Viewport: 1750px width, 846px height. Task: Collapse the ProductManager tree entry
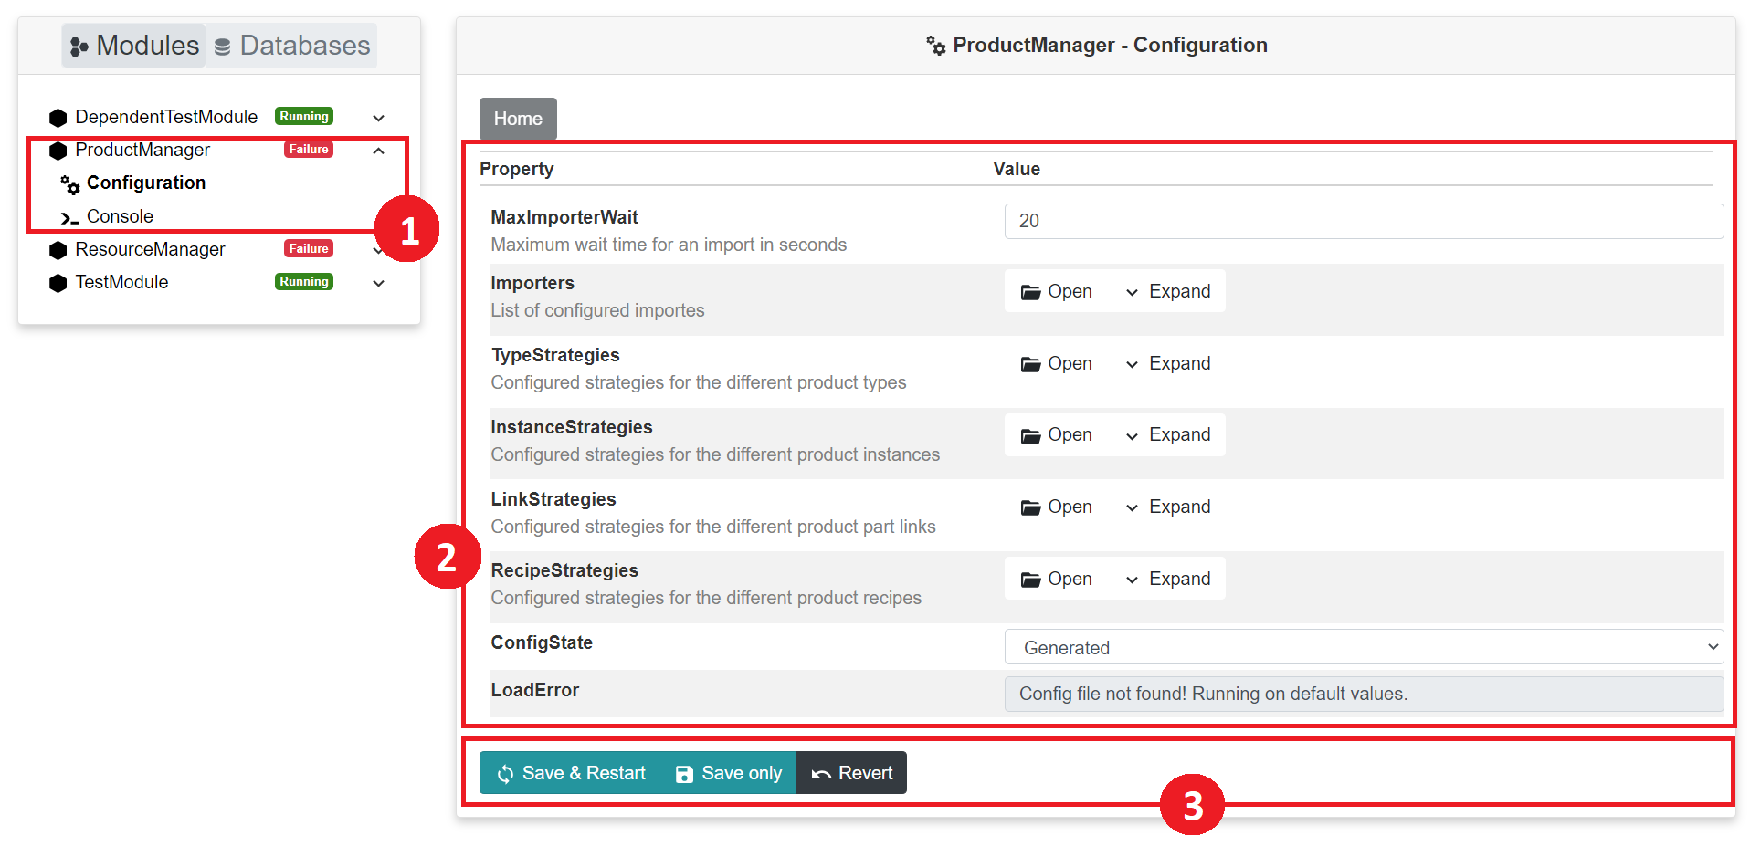click(x=378, y=151)
